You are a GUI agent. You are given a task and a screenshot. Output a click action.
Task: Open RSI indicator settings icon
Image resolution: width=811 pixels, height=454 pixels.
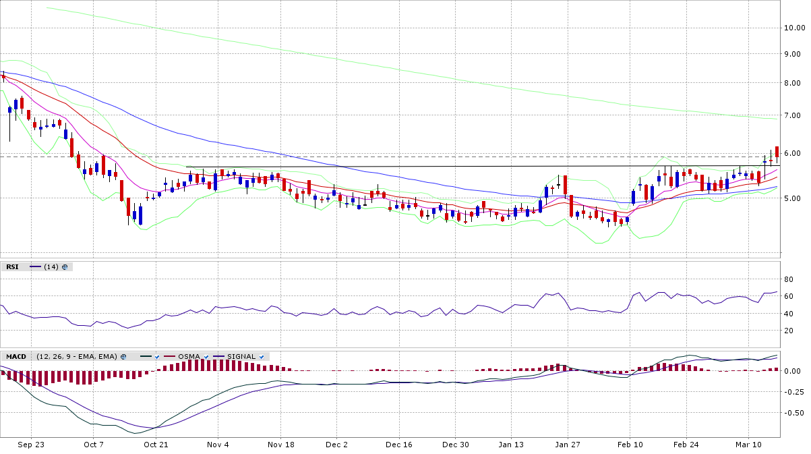[65, 267]
